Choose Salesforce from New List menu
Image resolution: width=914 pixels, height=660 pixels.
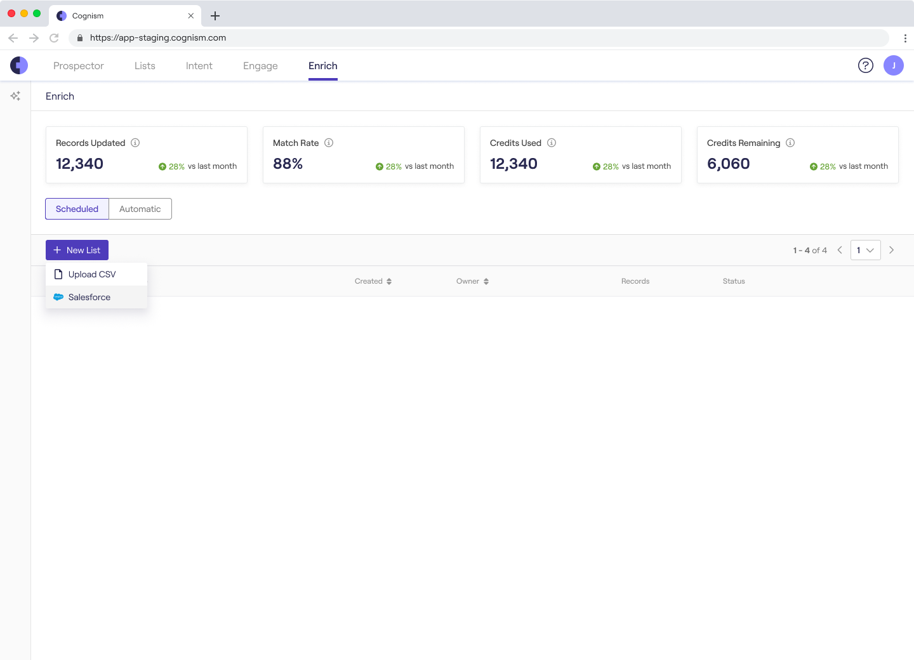coord(89,297)
